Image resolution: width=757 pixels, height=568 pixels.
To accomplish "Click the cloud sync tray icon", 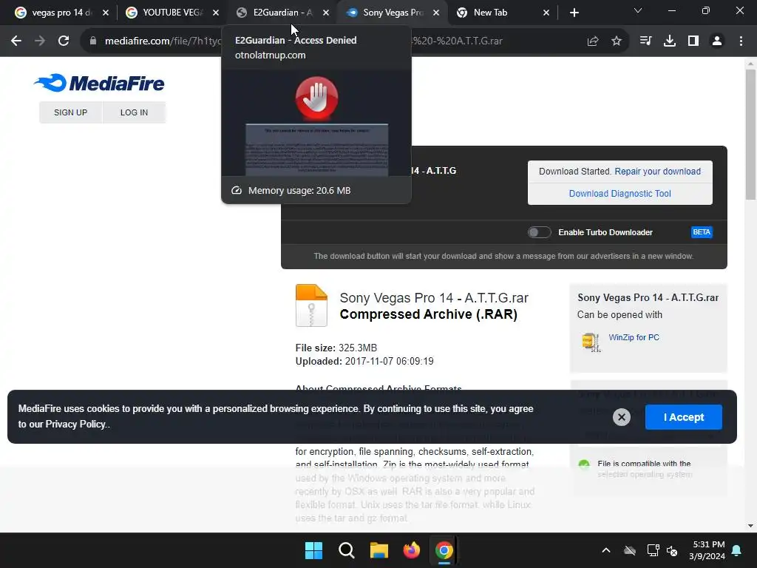I will [x=630, y=550].
